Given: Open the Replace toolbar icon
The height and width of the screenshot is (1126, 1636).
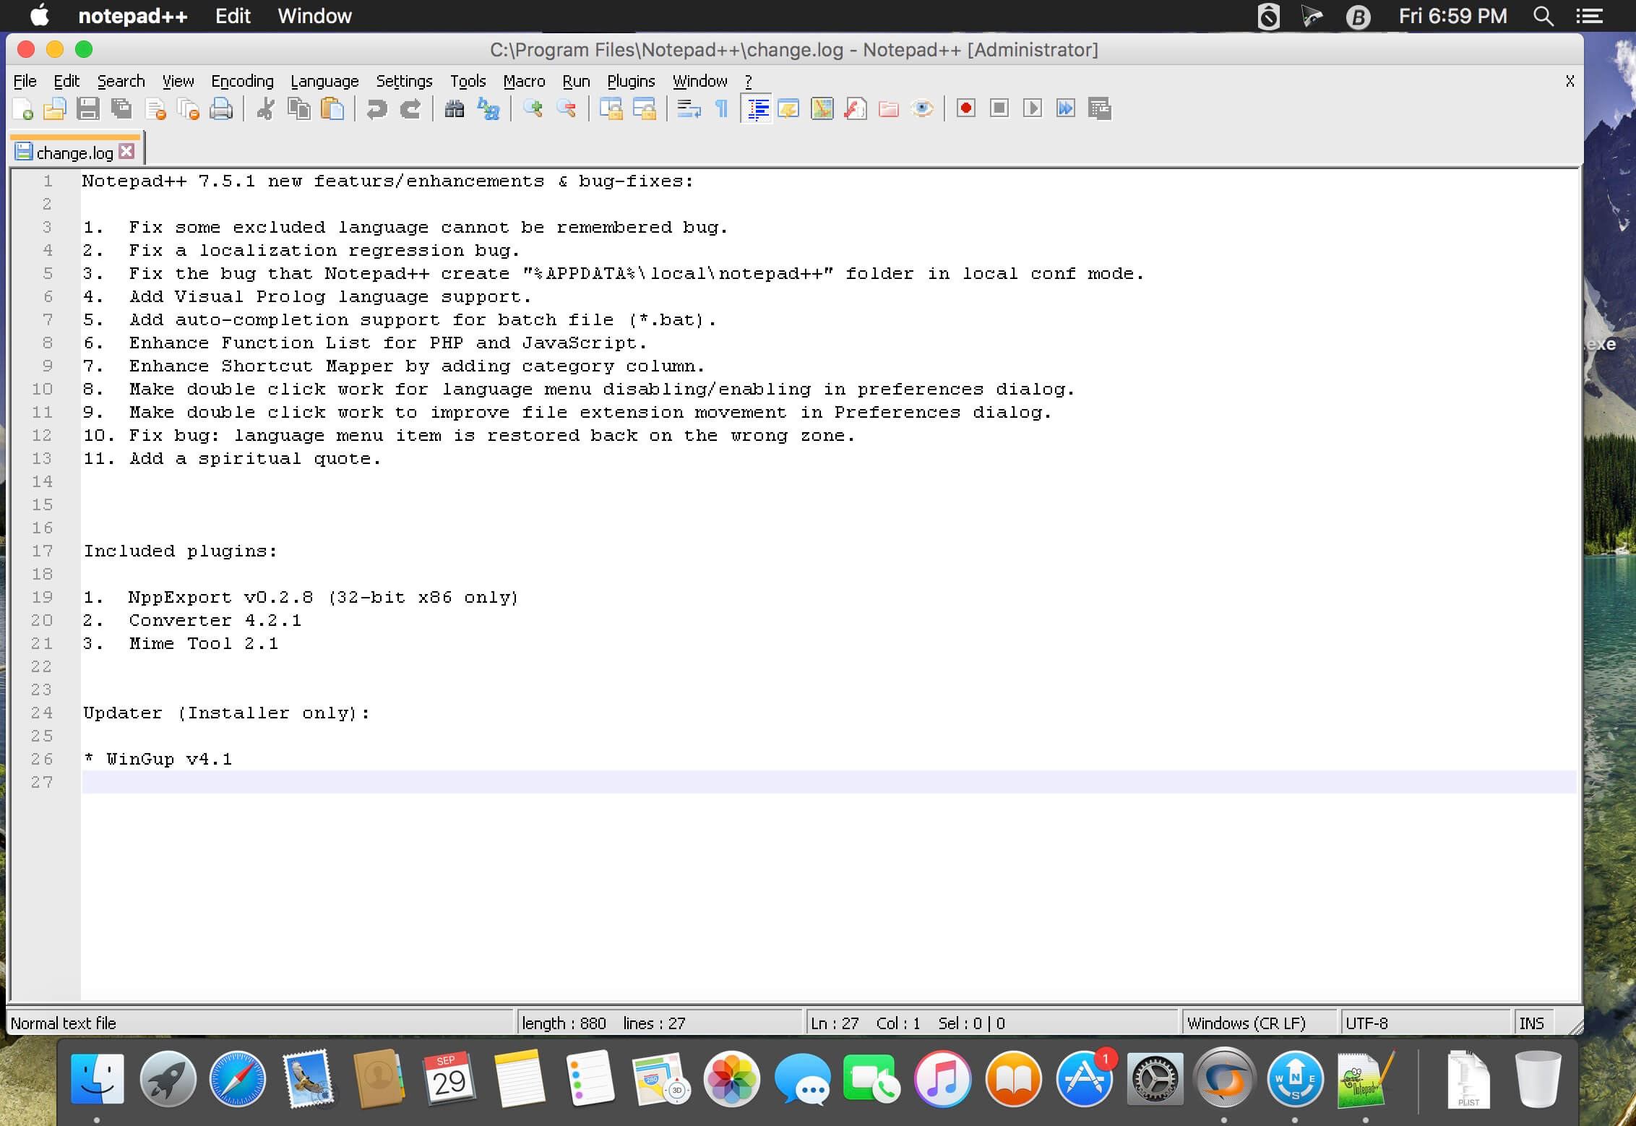Looking at the screenshot, I should (x=488, y=109).
